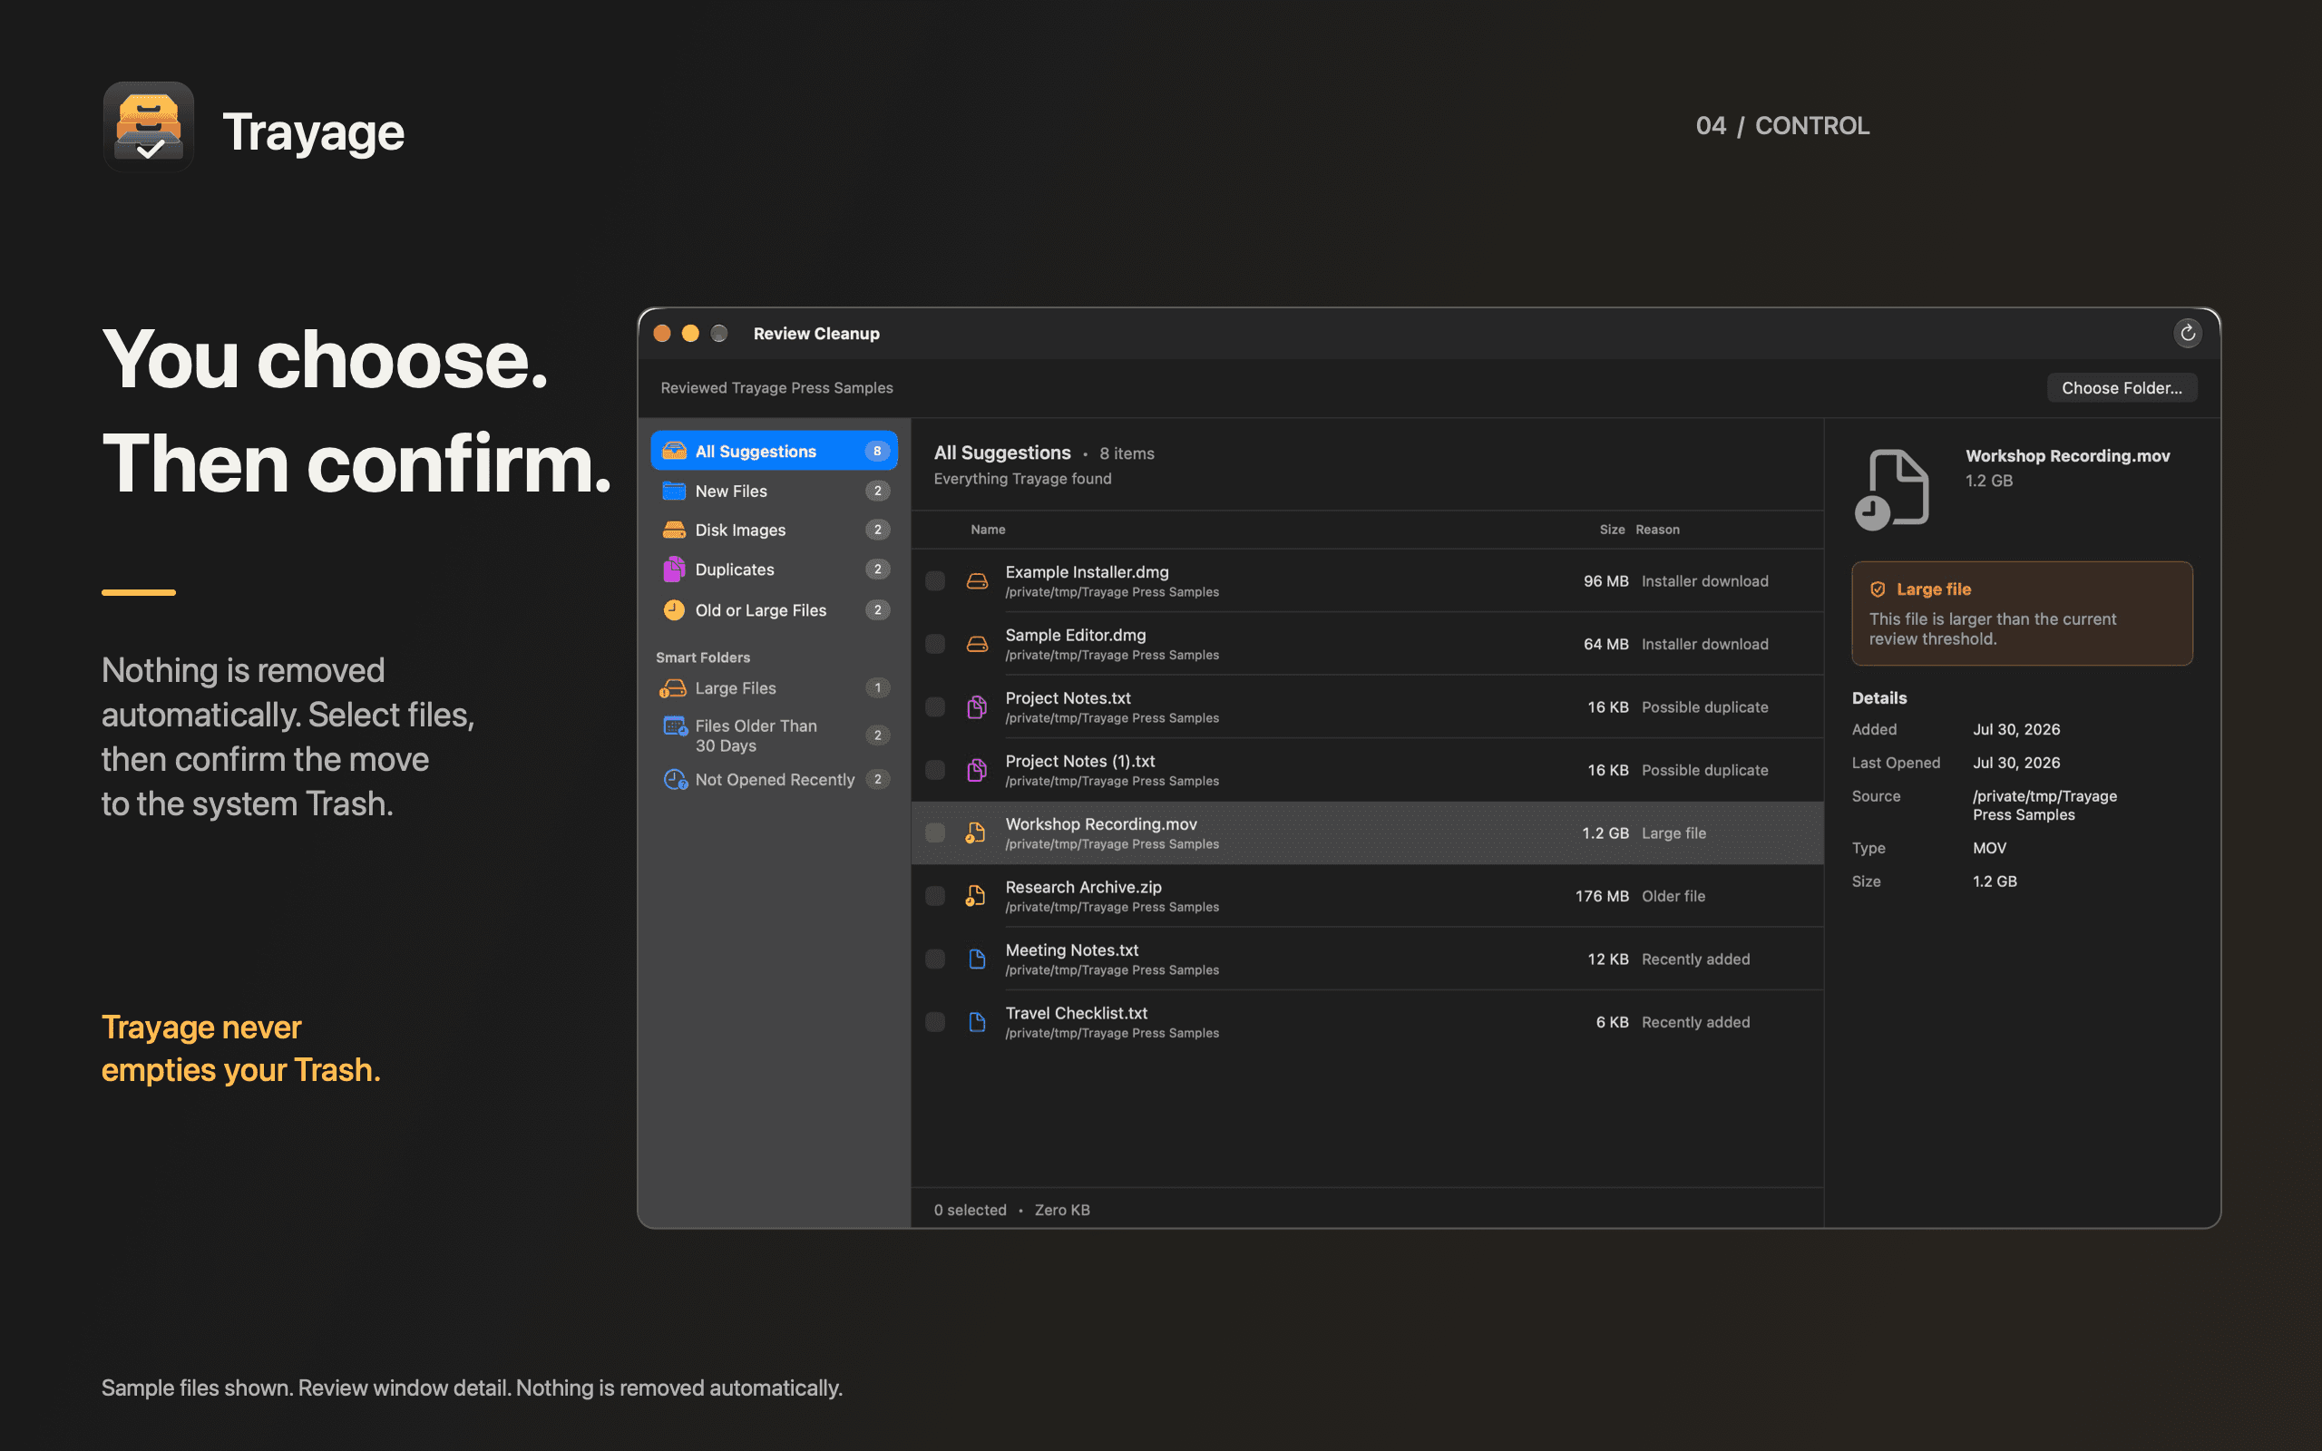Viewport: 2322px width, 1451px height.
Task: Click the Old or Large Files clock icon
Action: [674, 609]
